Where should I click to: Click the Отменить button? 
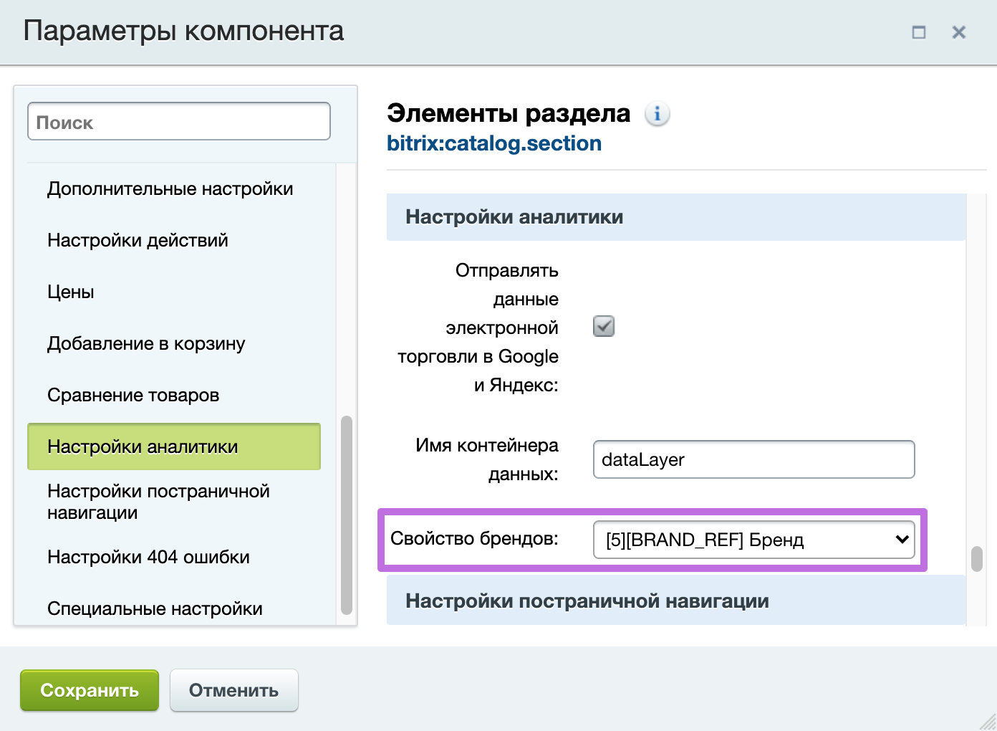pyautogui.click(x=234, y=690)
